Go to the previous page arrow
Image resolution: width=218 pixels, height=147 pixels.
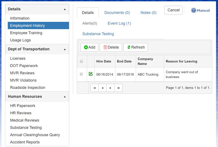[x=103, y=88]
